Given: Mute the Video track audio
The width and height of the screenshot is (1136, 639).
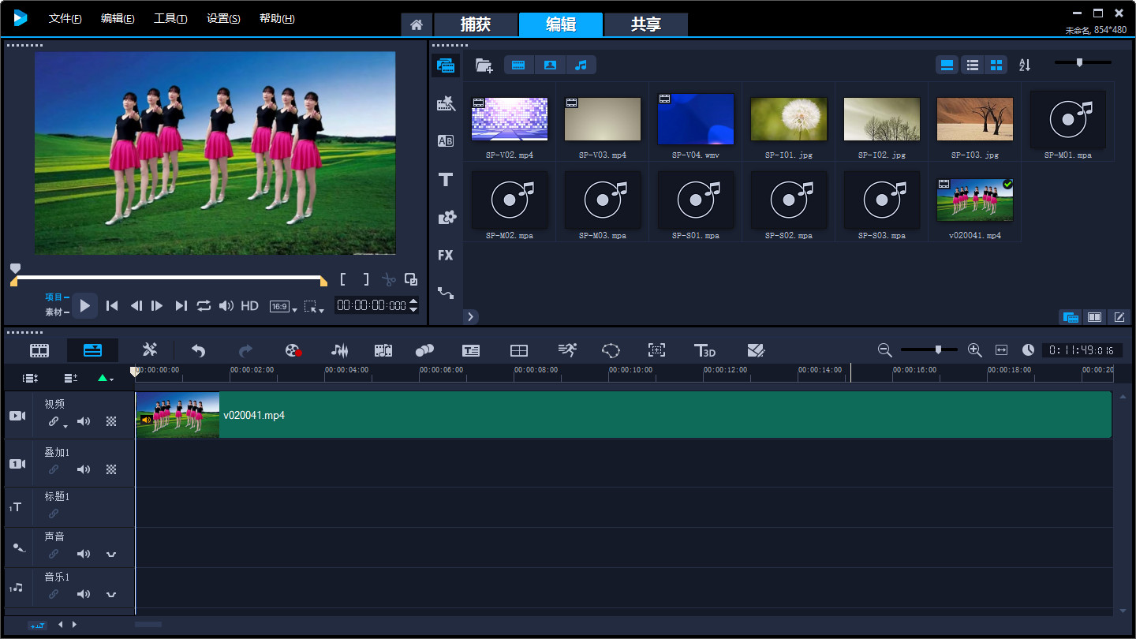Looking at the screenshot, I should pyautogui.click(x=84, y=422).
